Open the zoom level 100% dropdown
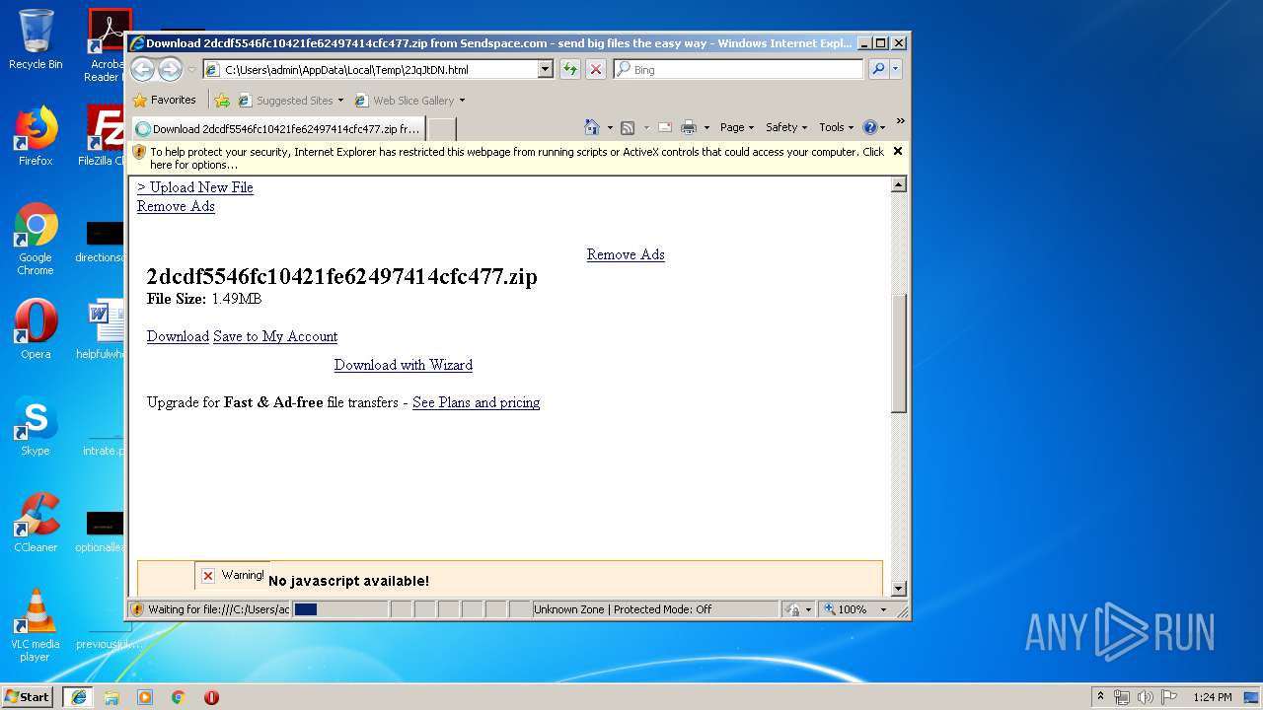Image resolution: width=1263 pixels, height=710 pixels. [884, 609]
